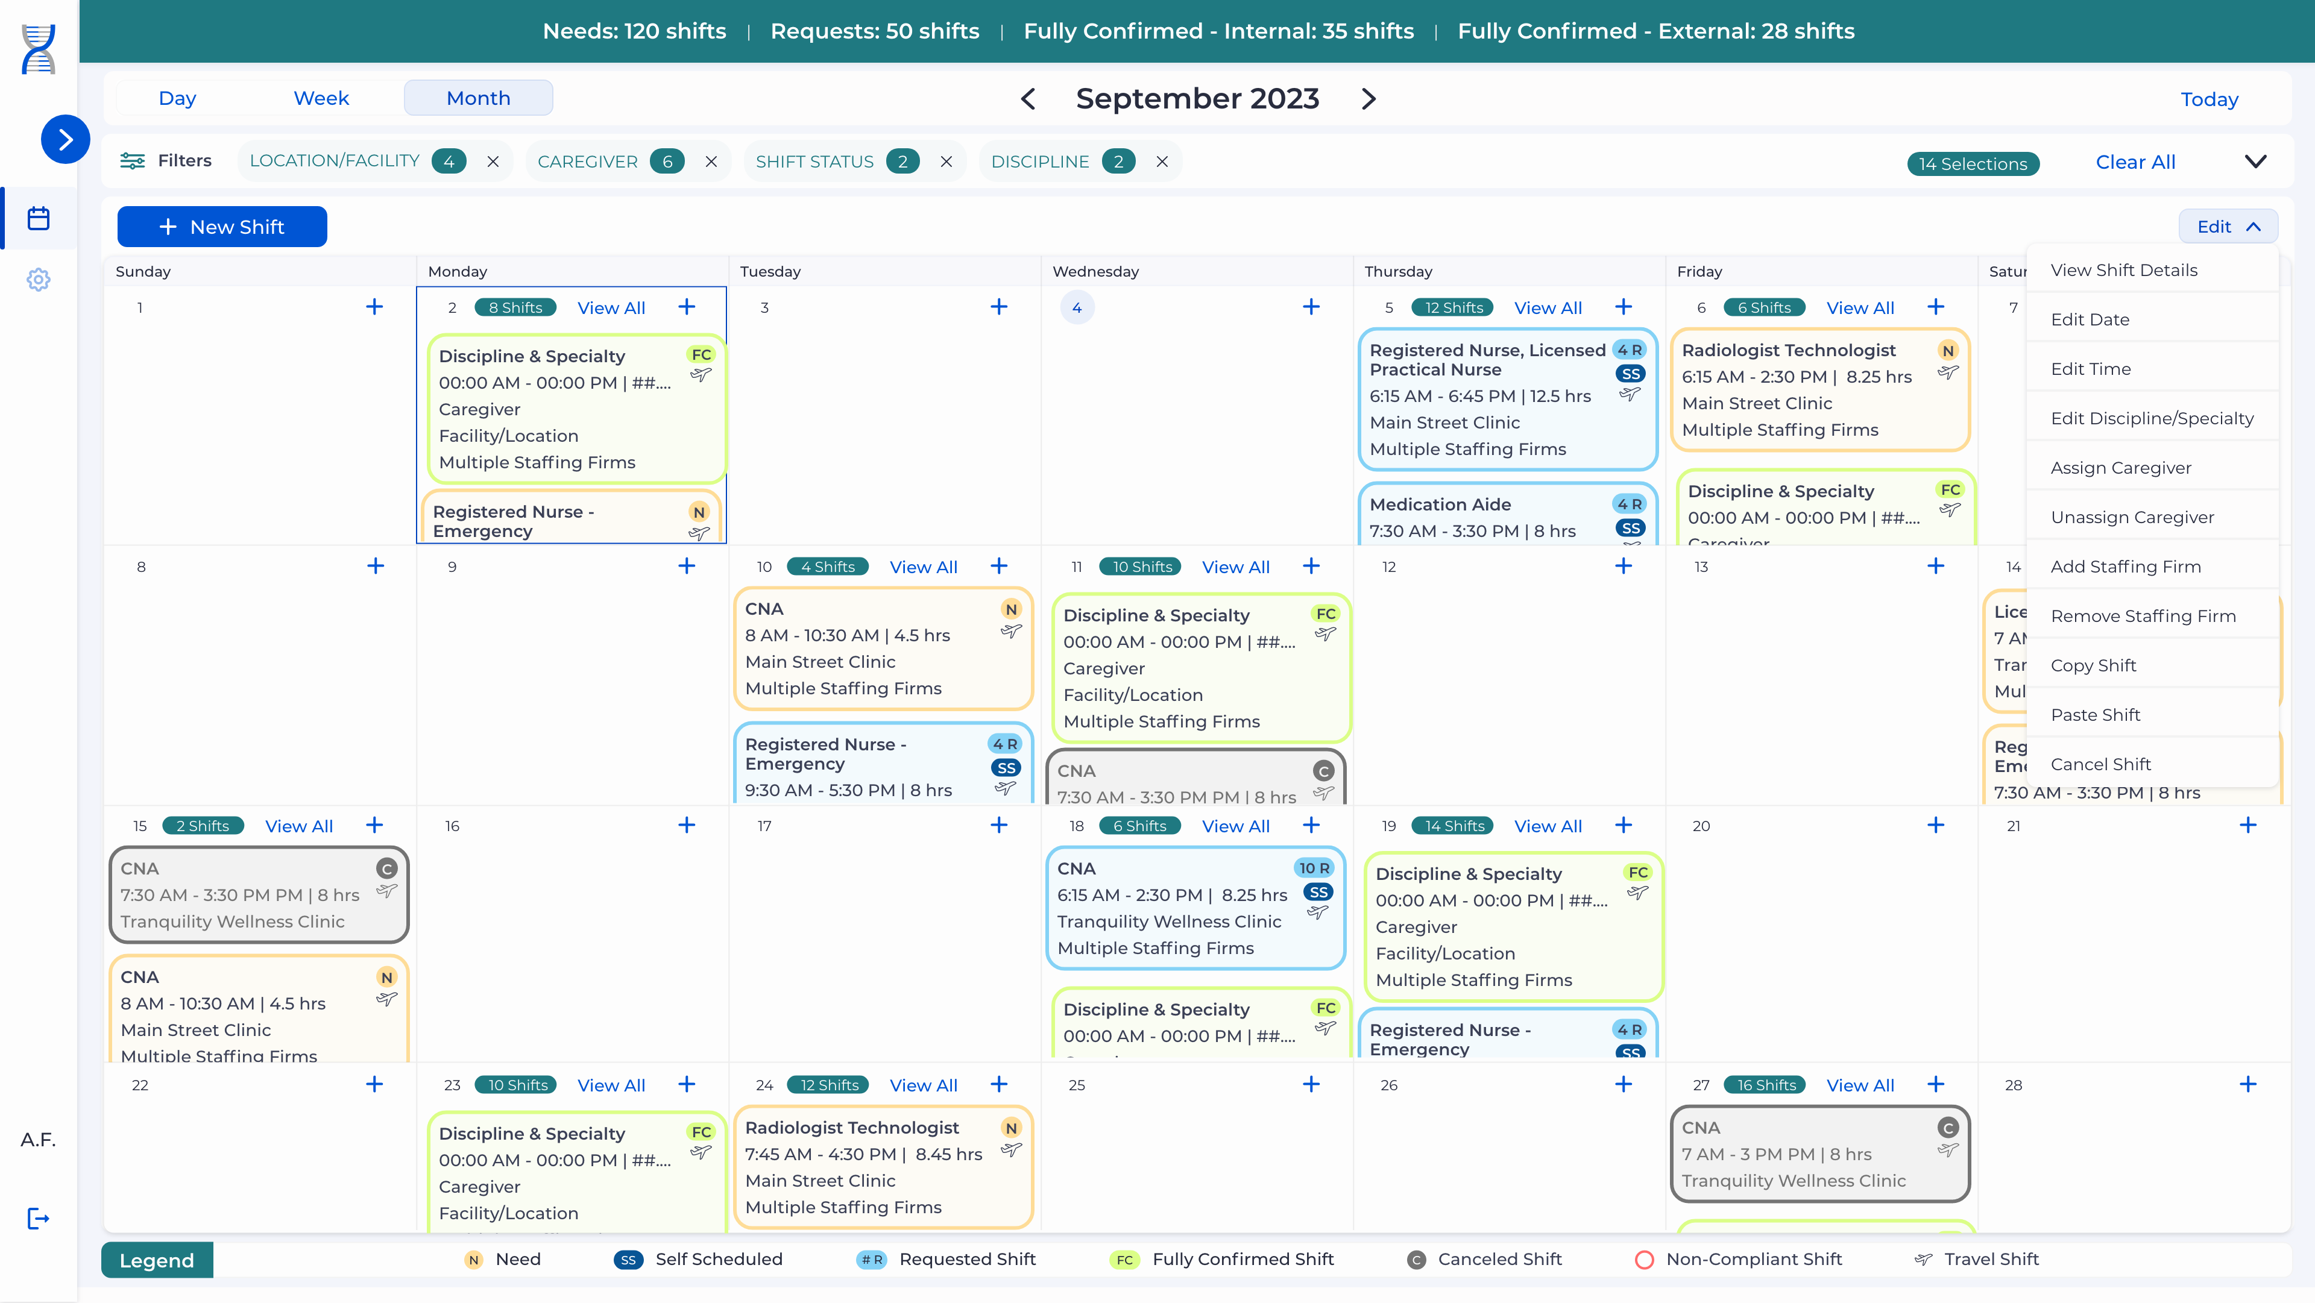Select Unassign Caregiver menu item
Image resolution: width=2315 pixels, height=1303 pixels.
(2152, 518)
